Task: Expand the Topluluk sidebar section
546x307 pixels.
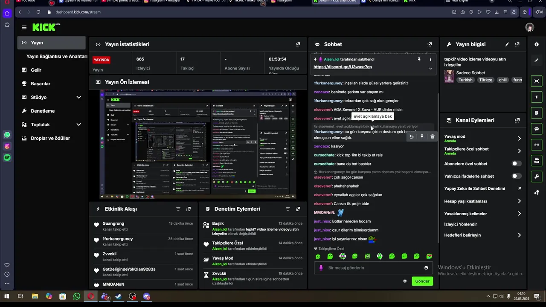Action: pos(78,125)
